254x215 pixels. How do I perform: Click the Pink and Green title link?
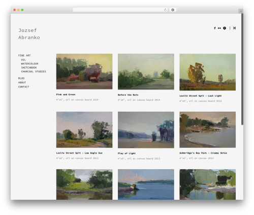66,95
